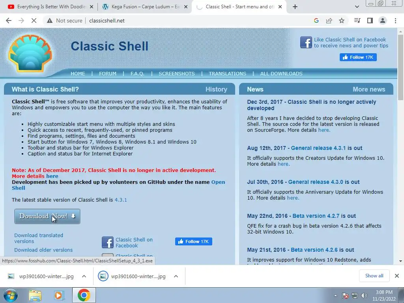
Task: Expand options for second wp3901600-winter download
Action: click(176, 276)
